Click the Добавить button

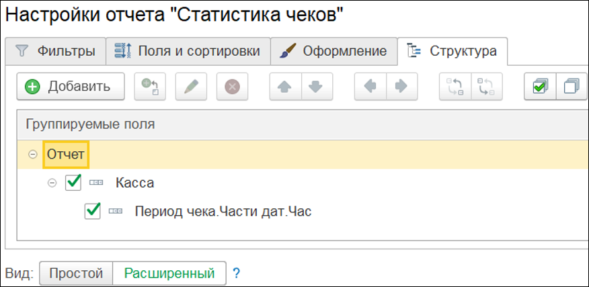coord(71,87)
